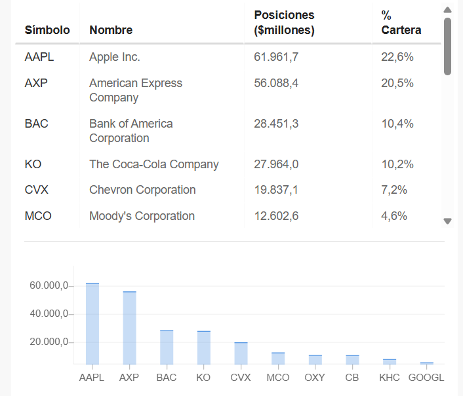Click the AXP bar in the chart
Viewport: 463px width, 396px height.
coord(130,328)
